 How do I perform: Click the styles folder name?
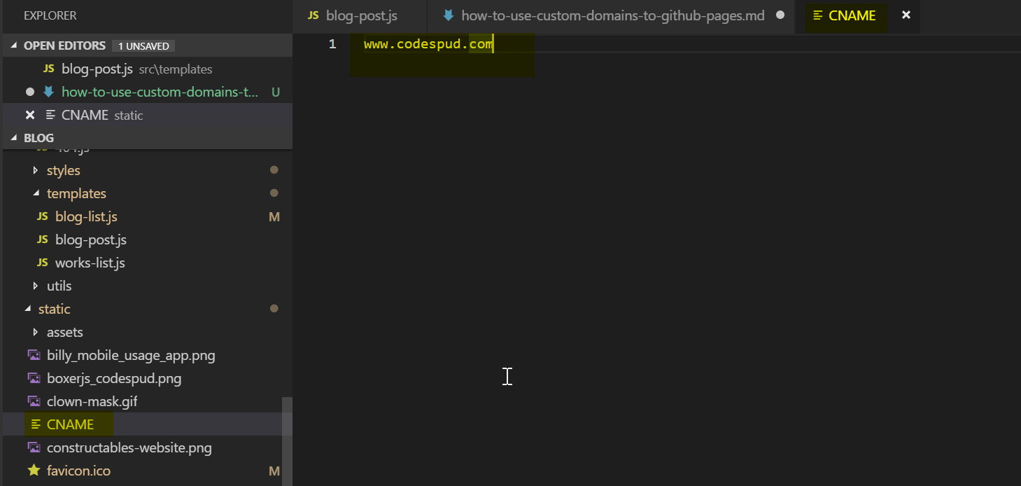[64, 170]
